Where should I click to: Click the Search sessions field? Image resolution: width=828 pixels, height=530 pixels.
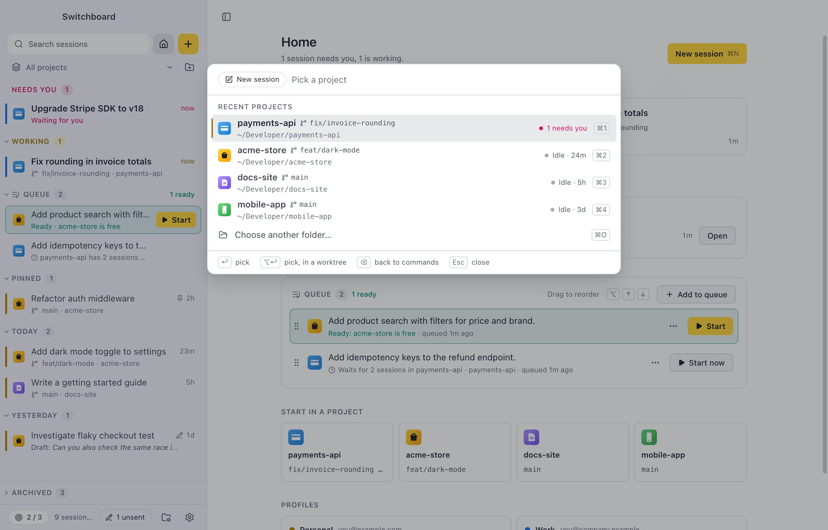(79, 44)
